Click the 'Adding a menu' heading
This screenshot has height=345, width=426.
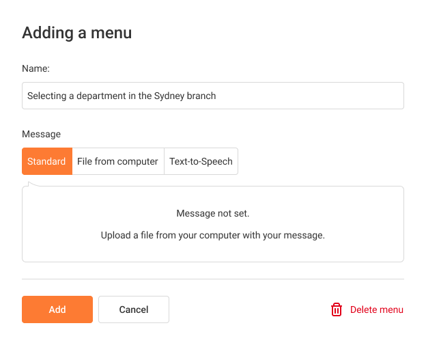point(77,33)
